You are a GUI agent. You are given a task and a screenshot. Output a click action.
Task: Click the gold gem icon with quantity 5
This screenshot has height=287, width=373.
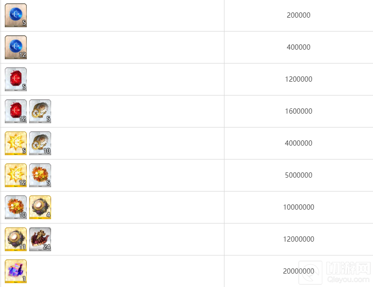pyautogui.click(x=16, y=143)
